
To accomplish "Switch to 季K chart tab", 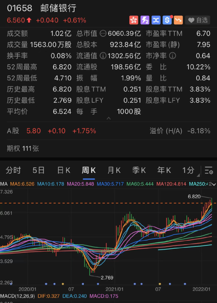I will 139,171.
